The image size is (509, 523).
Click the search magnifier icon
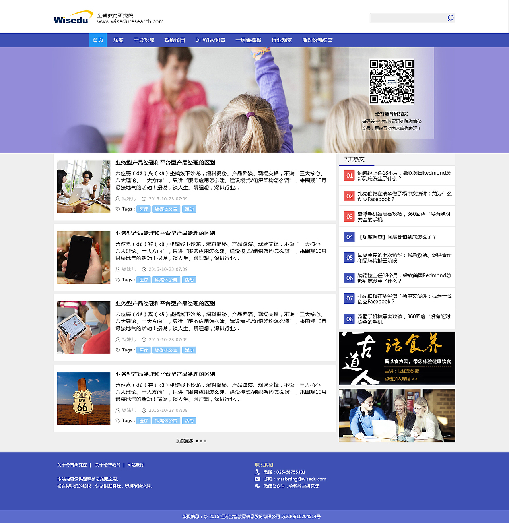tap(450, 18)
